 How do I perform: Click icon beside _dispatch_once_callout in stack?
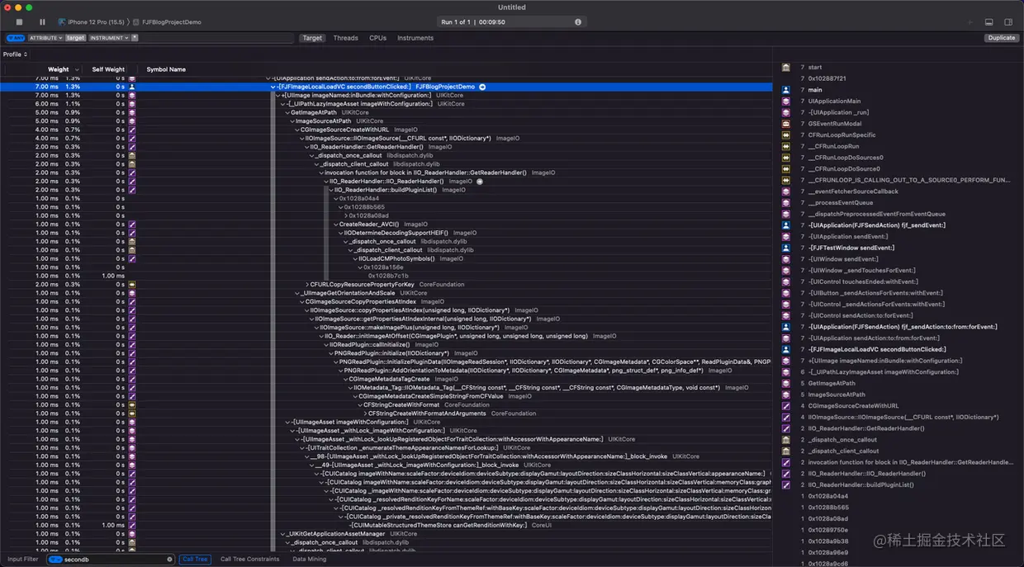(786, 439)
